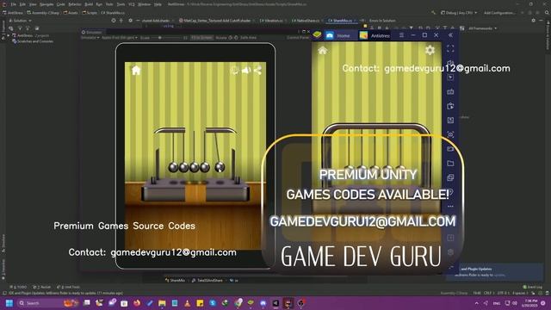551x310 pixels.
Task: Toggle the Safe Area option
Action: pos(249,38)
